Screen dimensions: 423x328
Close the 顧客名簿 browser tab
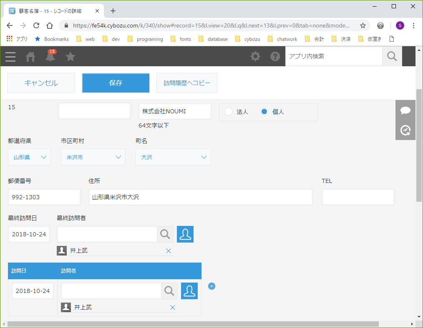[x=97, y=11]
